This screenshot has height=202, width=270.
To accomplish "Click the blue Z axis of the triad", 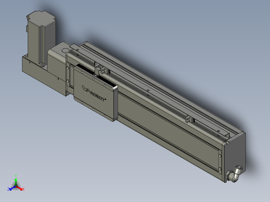I will [x=11, y=188].
